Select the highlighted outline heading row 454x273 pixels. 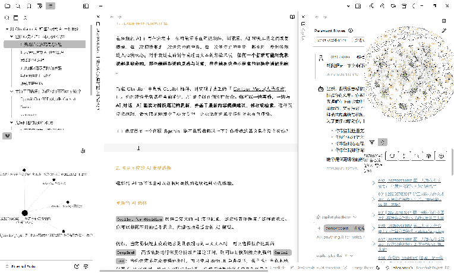[45, 45]
